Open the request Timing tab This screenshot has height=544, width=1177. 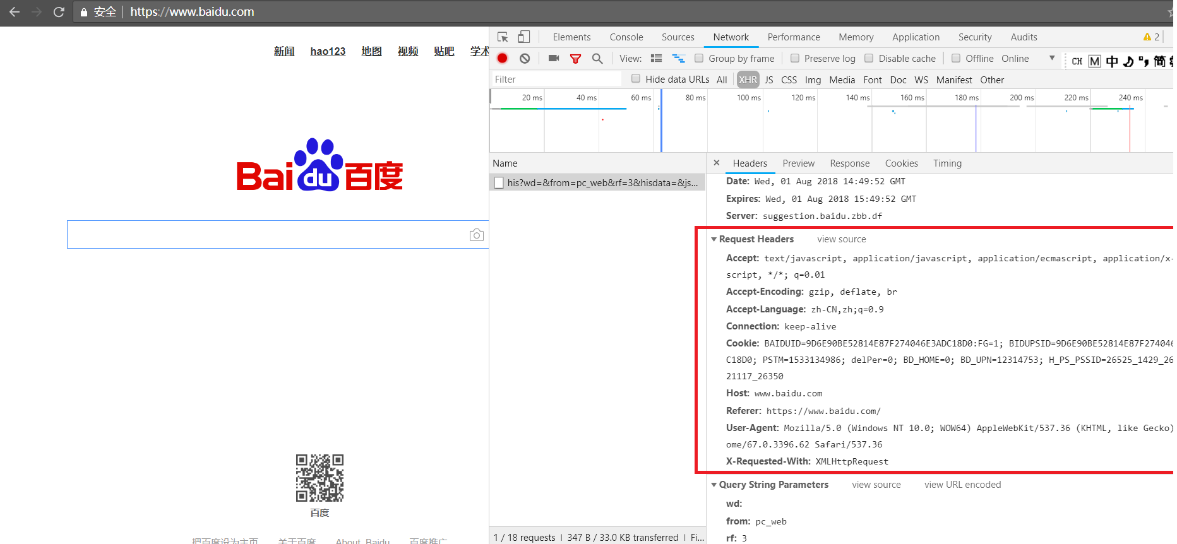click(x=948, y=163)
